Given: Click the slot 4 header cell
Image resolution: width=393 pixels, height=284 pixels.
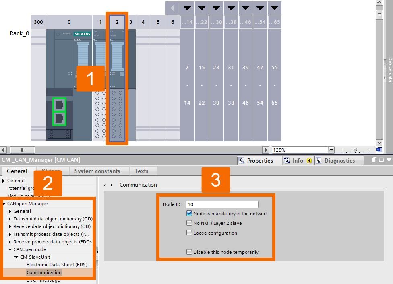Looking at the screenshot, I should (x=143, y=22).
